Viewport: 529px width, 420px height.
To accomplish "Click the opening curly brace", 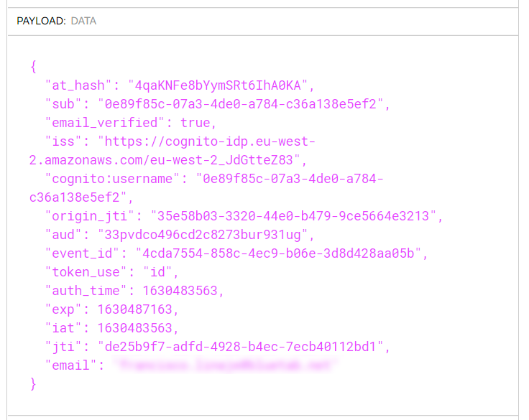I will click(x=33, y=67).
